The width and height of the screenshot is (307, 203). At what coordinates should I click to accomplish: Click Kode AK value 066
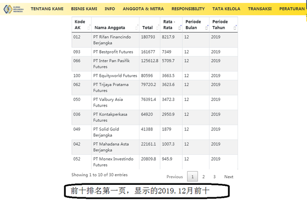pyautogui.click(x=77, y=61)
